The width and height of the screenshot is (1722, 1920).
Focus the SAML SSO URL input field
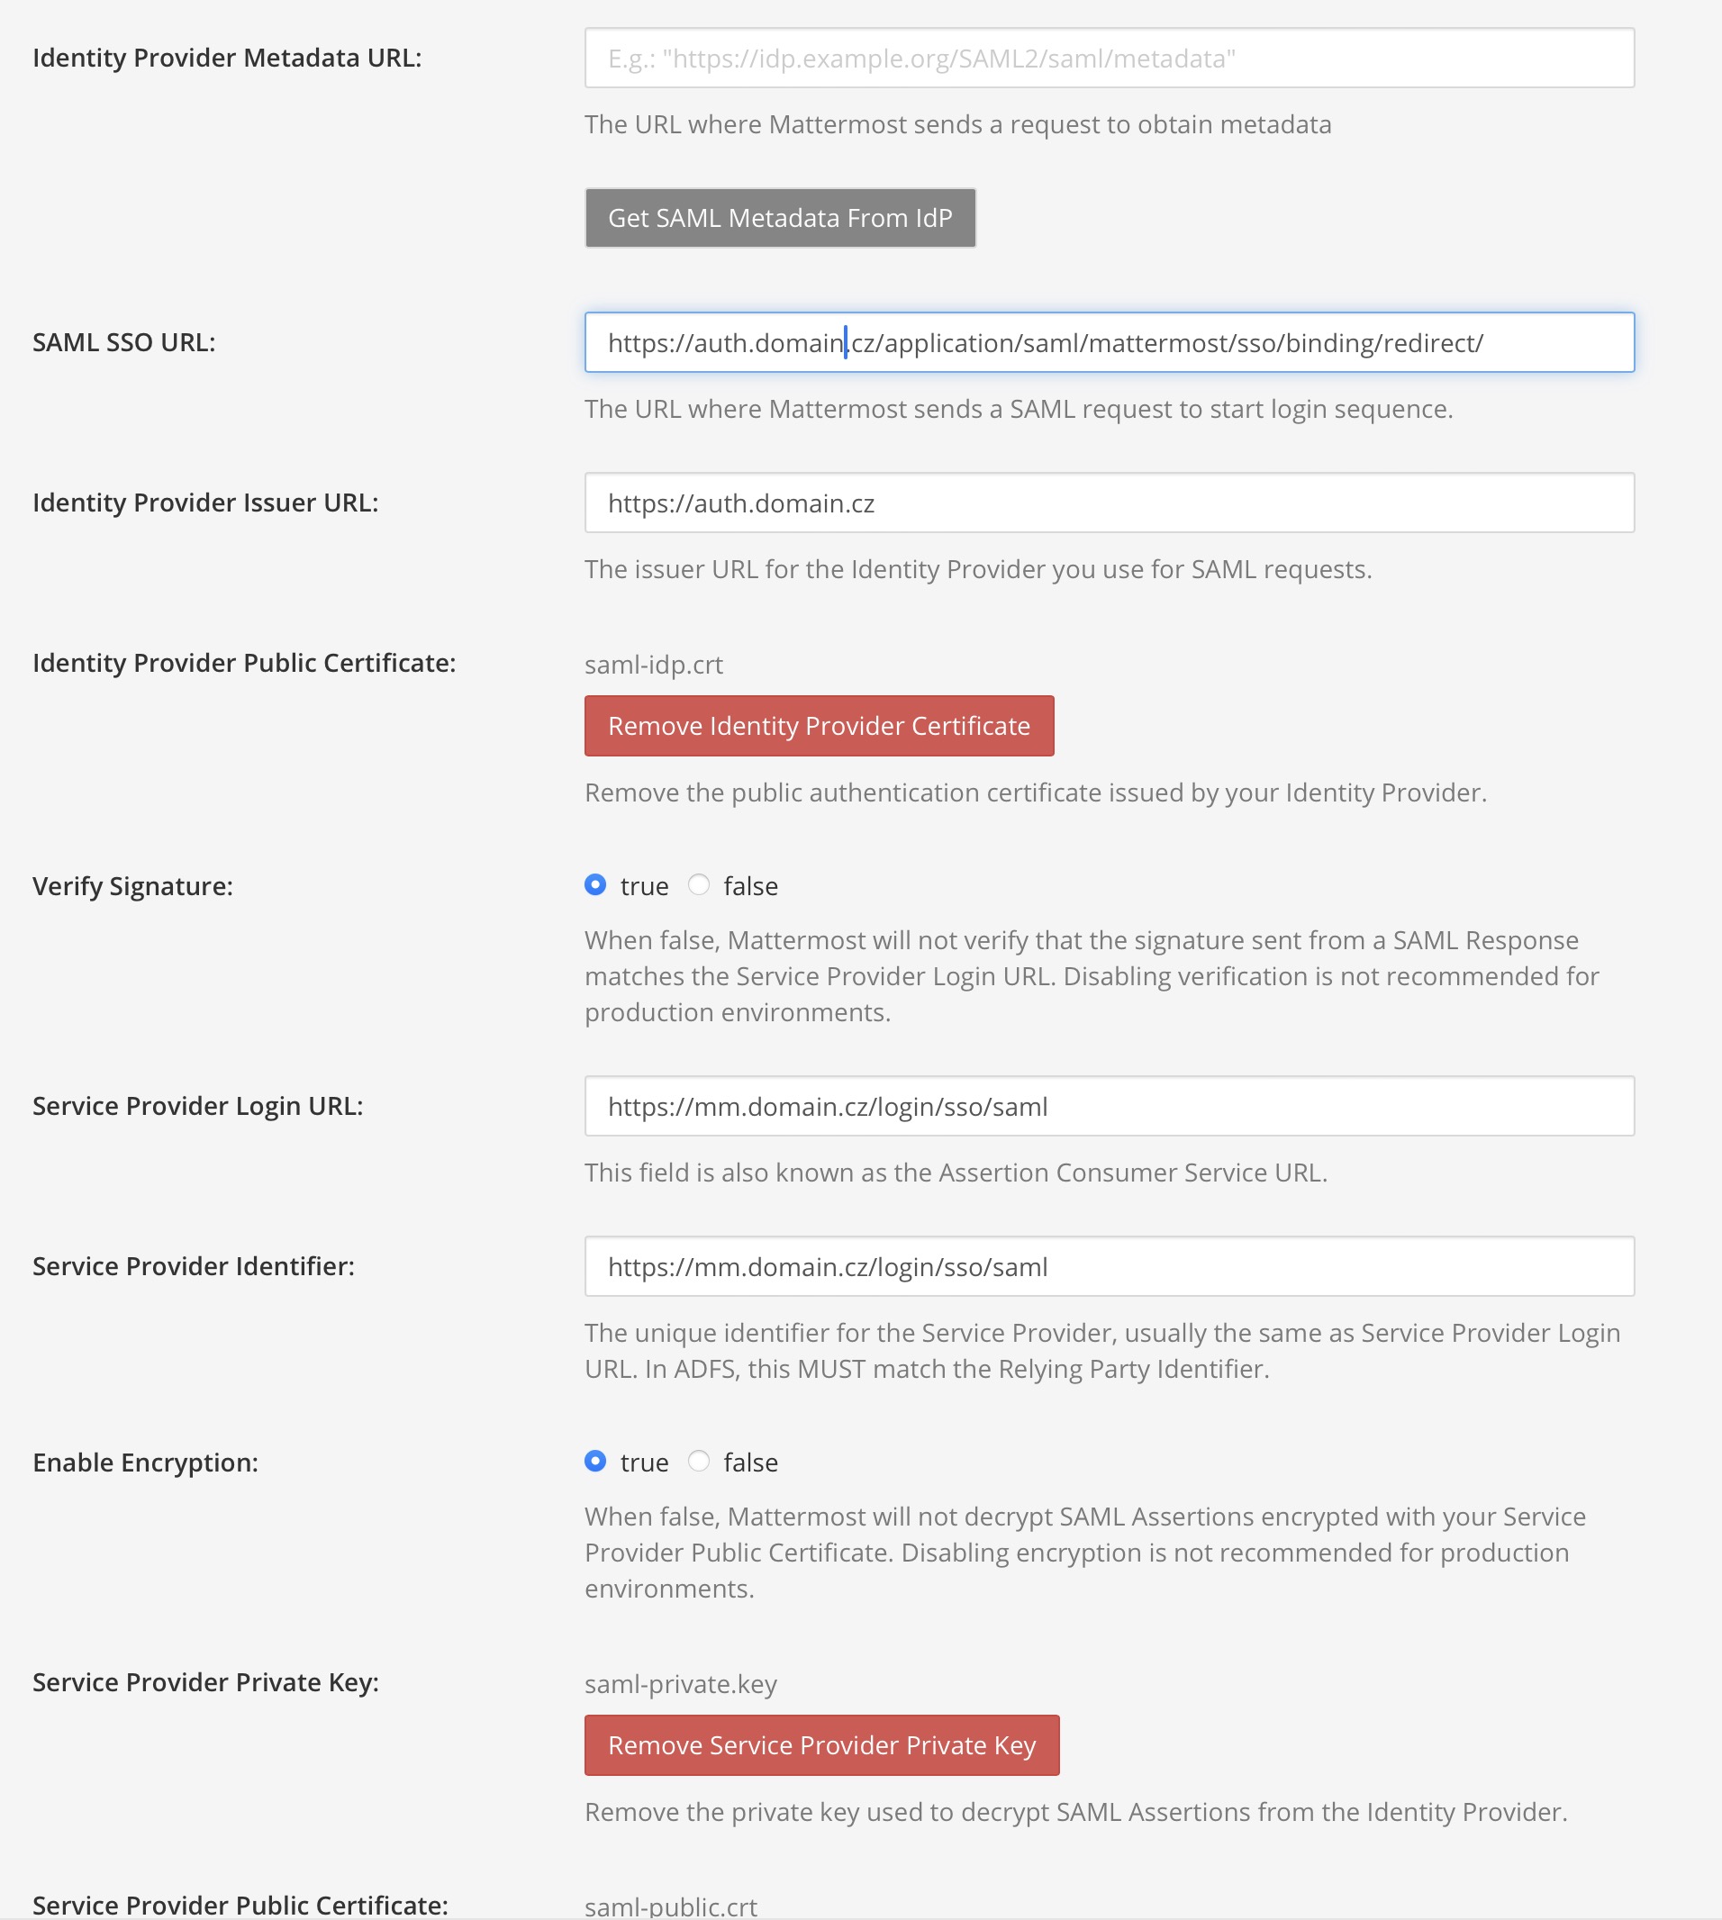click(1107, 342)
